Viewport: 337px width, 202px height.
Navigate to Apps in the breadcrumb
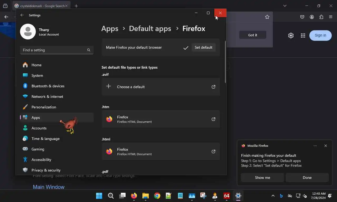point(110,28)
